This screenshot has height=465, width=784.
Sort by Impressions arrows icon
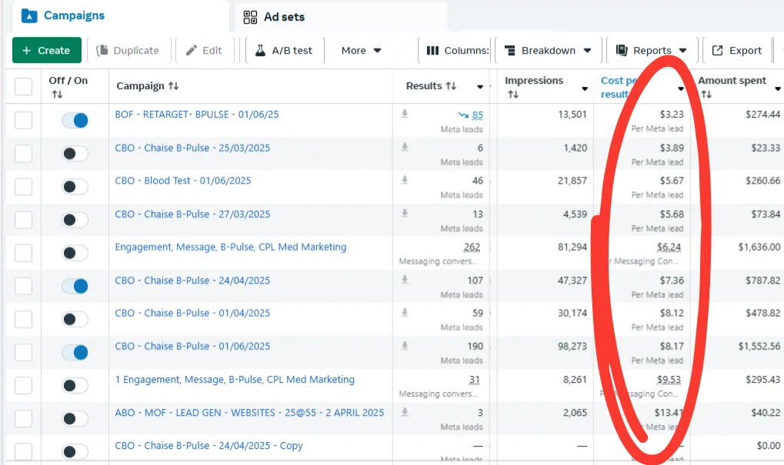(x=513, y=95)
